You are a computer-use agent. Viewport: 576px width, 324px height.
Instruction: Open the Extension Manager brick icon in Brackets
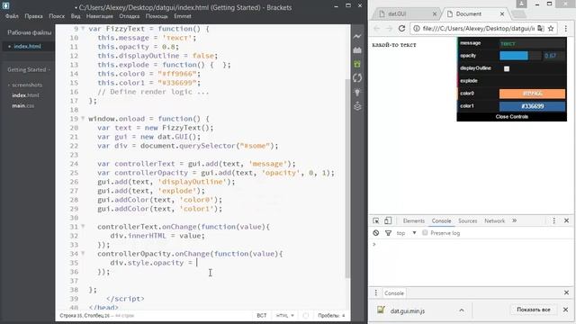pyautogui.click(x=357, y=50)
